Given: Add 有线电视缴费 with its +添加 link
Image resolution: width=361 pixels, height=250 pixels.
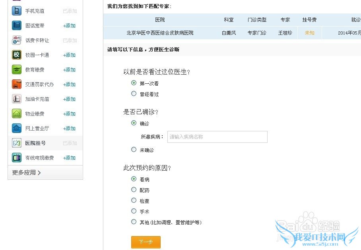Looking at the screenshot, I should click(x=69, y=158).
